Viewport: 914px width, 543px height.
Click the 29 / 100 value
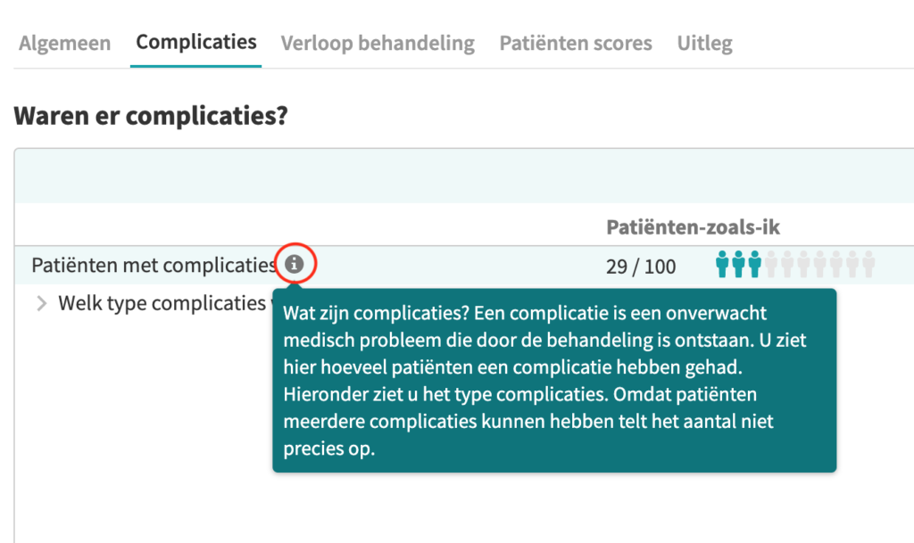(641, 267)
